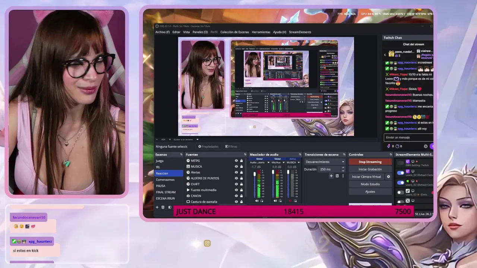Toggle visibility of ALERTAS DE PUNTOS source
The image size is (477, 268).
[236, 178]
